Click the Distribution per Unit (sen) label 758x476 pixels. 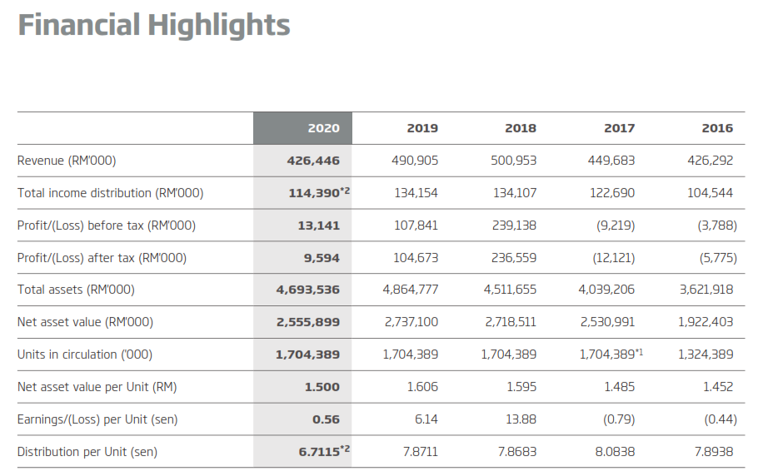(87, 451)
